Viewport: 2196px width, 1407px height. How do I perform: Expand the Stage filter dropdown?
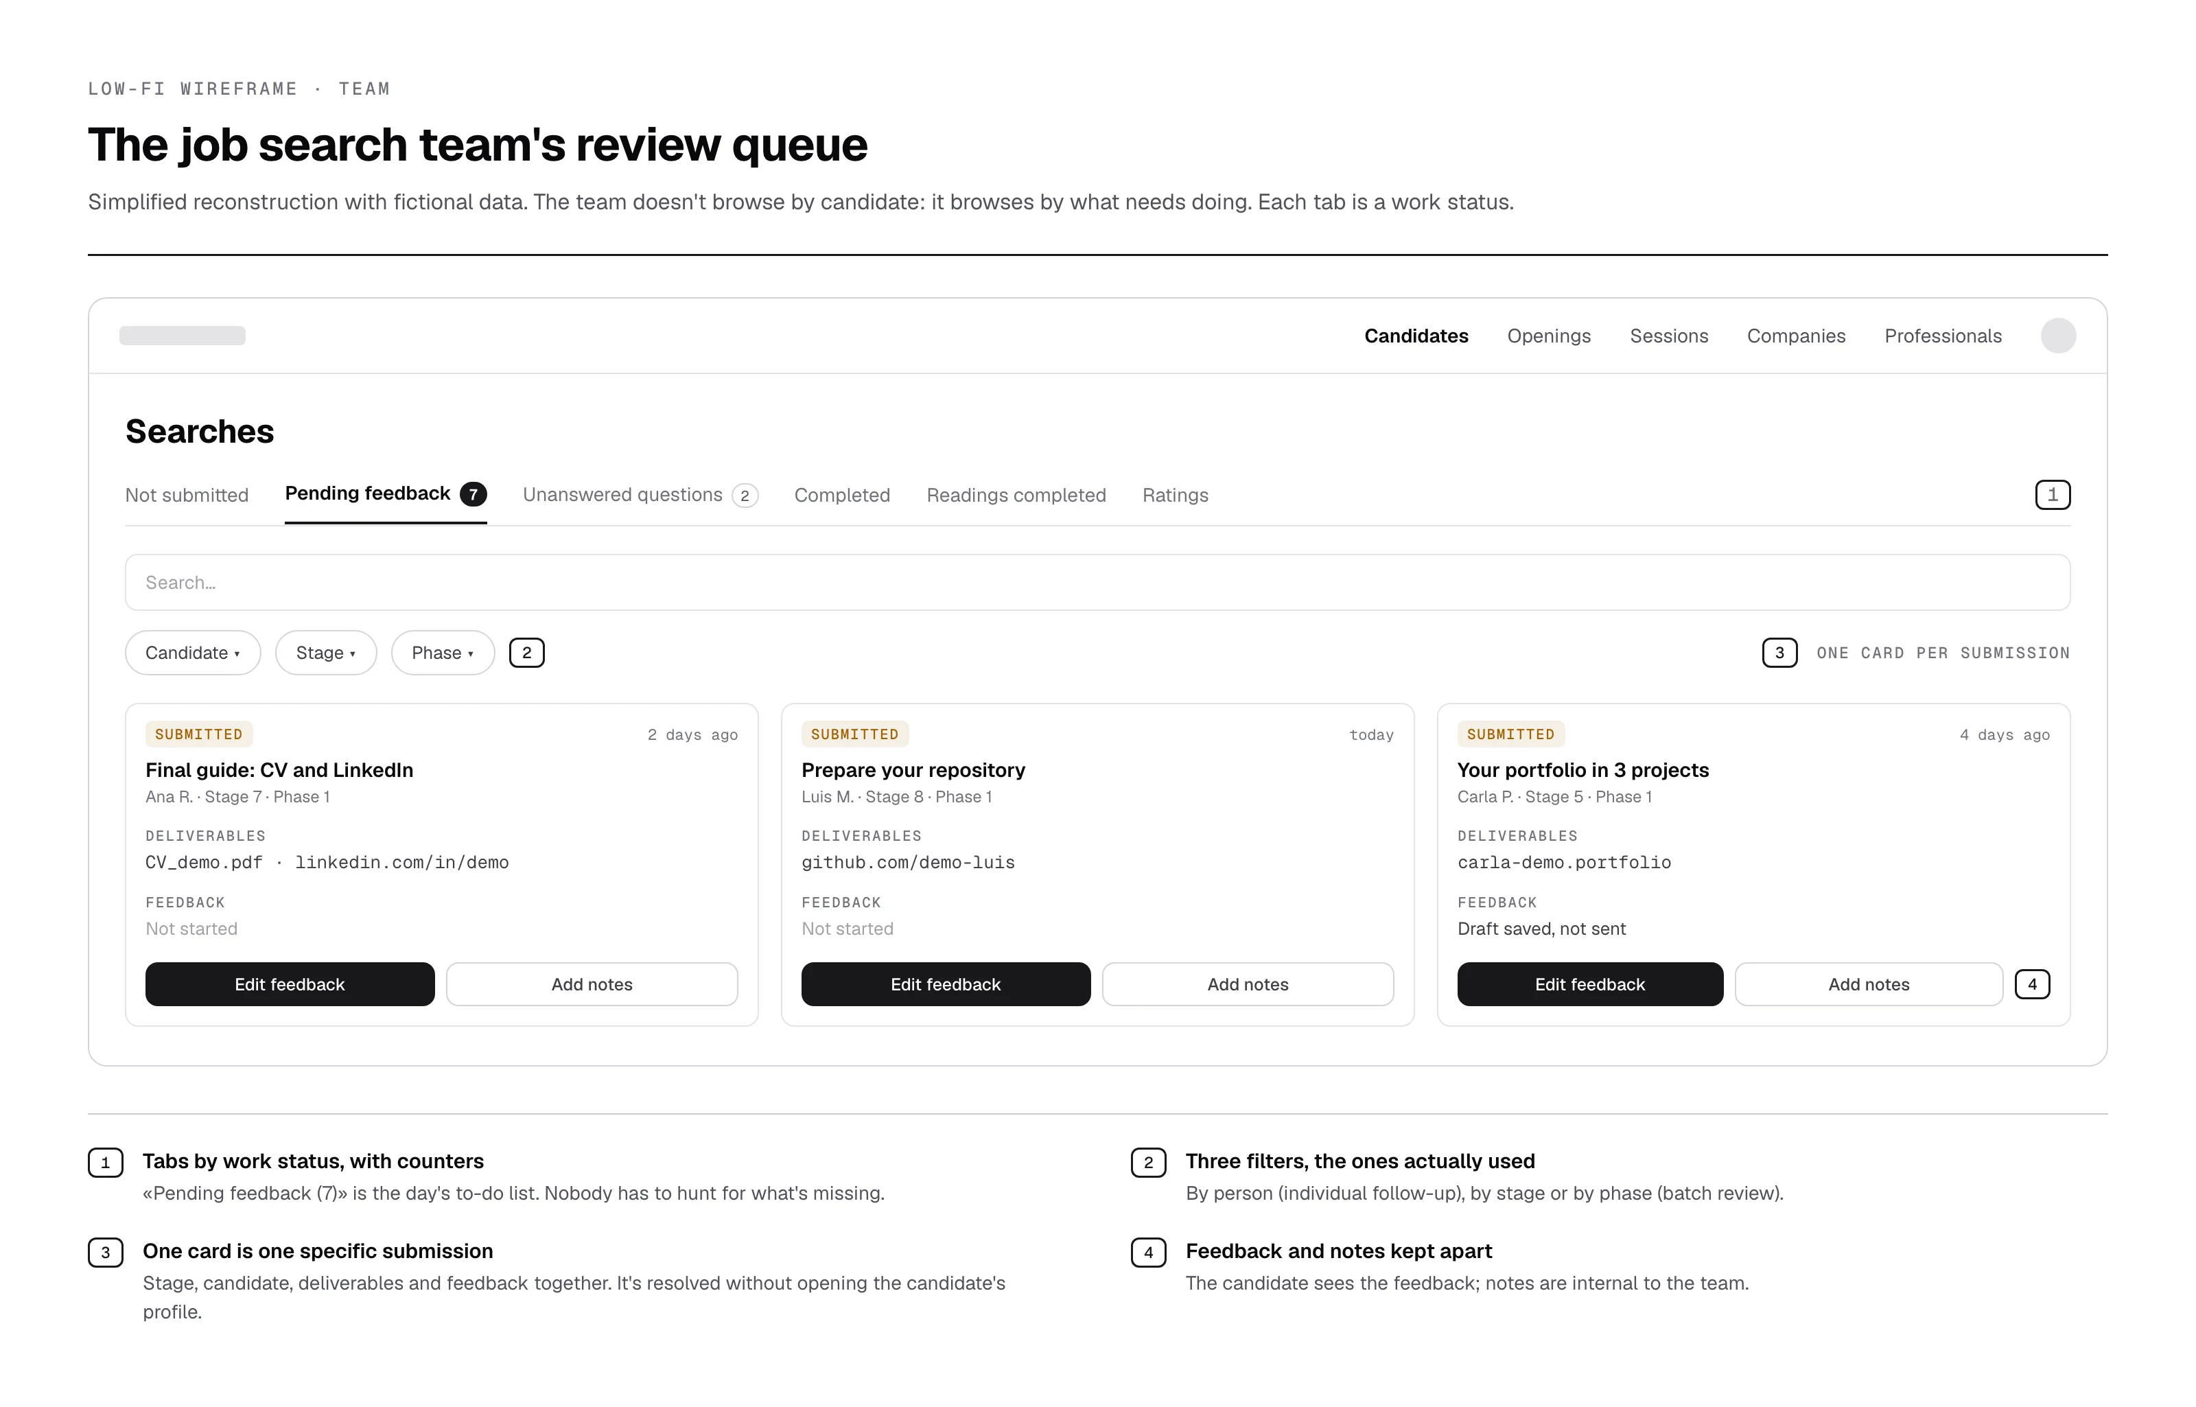click(x=326, y=652)
